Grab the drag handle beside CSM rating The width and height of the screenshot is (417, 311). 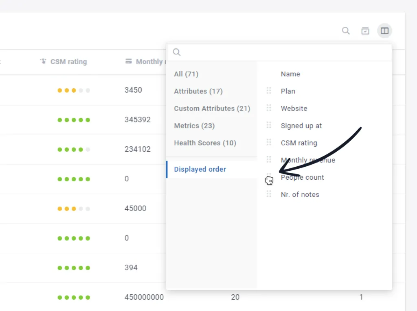[x=269, y=143]
